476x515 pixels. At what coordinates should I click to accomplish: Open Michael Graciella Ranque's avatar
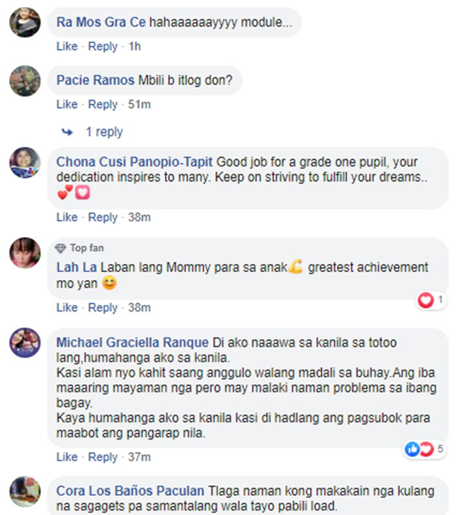click(25, 342)
